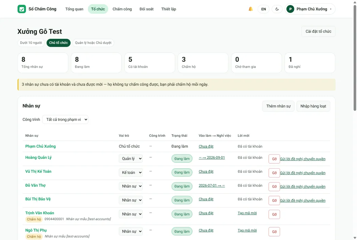
Task: Send transfer request to Đỗ Văn Thợ
Action: click(x=302, y=187)
